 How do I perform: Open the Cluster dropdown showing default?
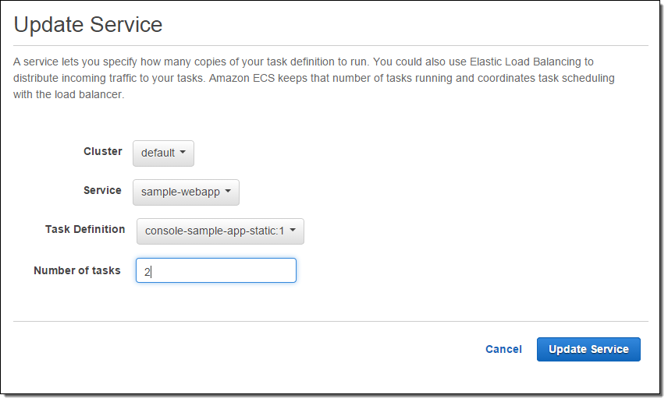(163, 153)
